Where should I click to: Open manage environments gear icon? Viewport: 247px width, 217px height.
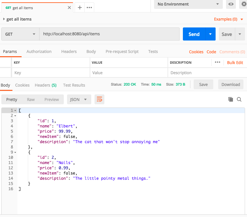tap(244, 4)
